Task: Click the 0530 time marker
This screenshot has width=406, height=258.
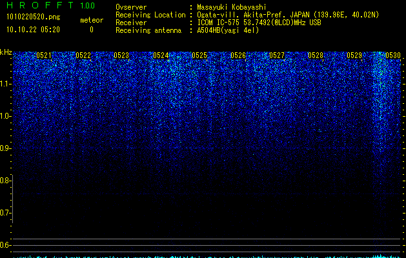Action: coord(393,55)
